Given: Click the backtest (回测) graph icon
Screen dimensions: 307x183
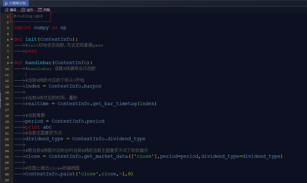Looking at the screenshot, I should pyautogui.click(x=40, y=10).
